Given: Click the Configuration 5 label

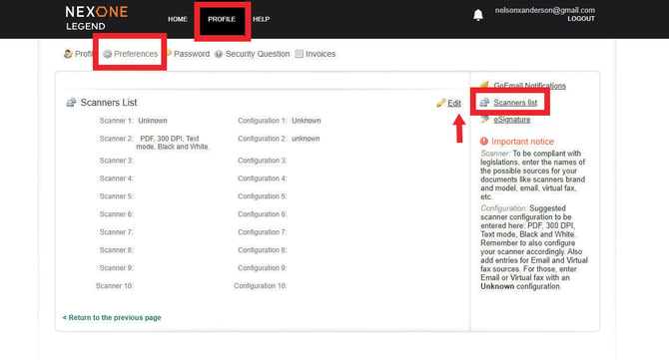Looking at the screenshot, I should coord(263,196).
